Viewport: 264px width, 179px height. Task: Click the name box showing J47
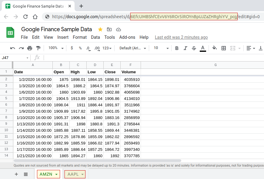pos(13,58)
